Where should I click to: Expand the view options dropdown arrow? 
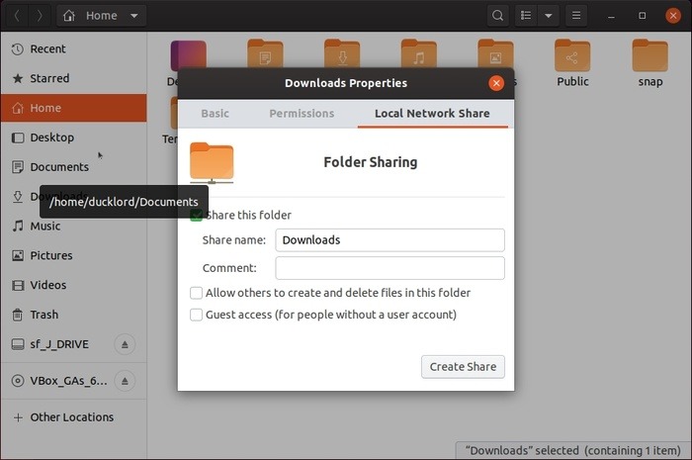pyautogui.click(x=548, y=16)
